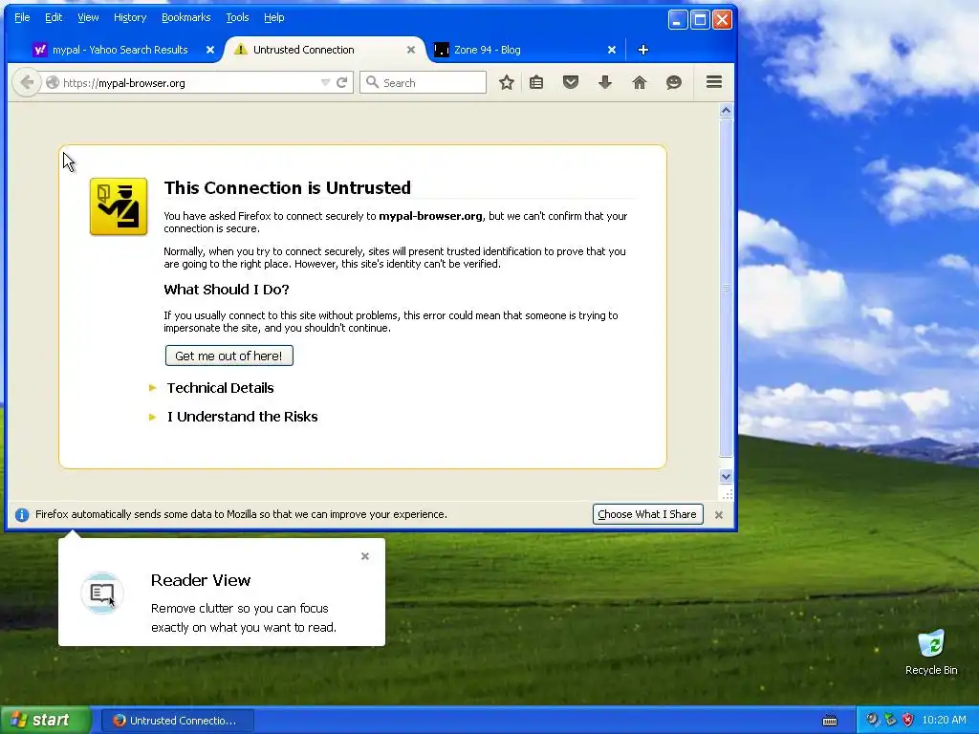979x734 pixels.
Task: Click the red security shield tray icon
Action: click(x=908, y=721)
